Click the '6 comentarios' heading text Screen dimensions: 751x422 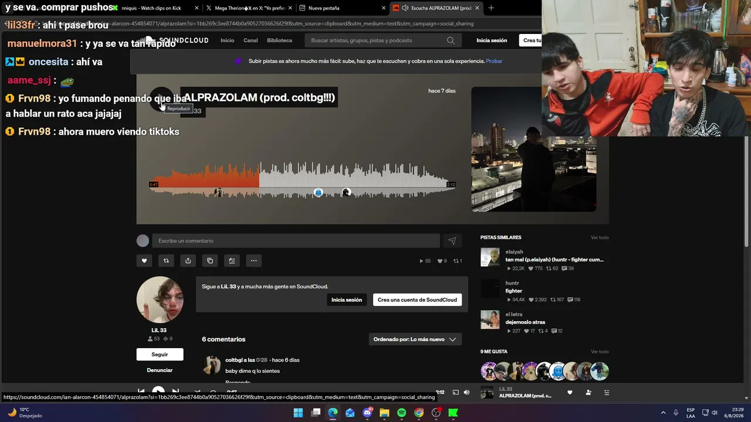(224, 339)
